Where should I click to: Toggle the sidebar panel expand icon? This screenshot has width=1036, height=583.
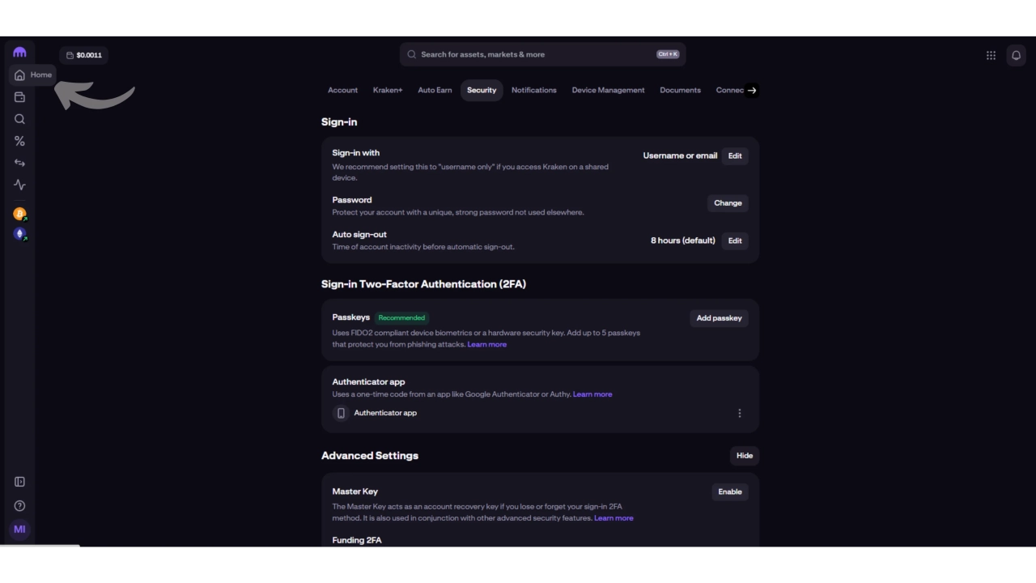pos(19,482)
